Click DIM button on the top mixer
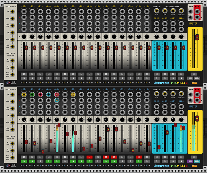The image size is (207, 173). (x=190, y=78)
